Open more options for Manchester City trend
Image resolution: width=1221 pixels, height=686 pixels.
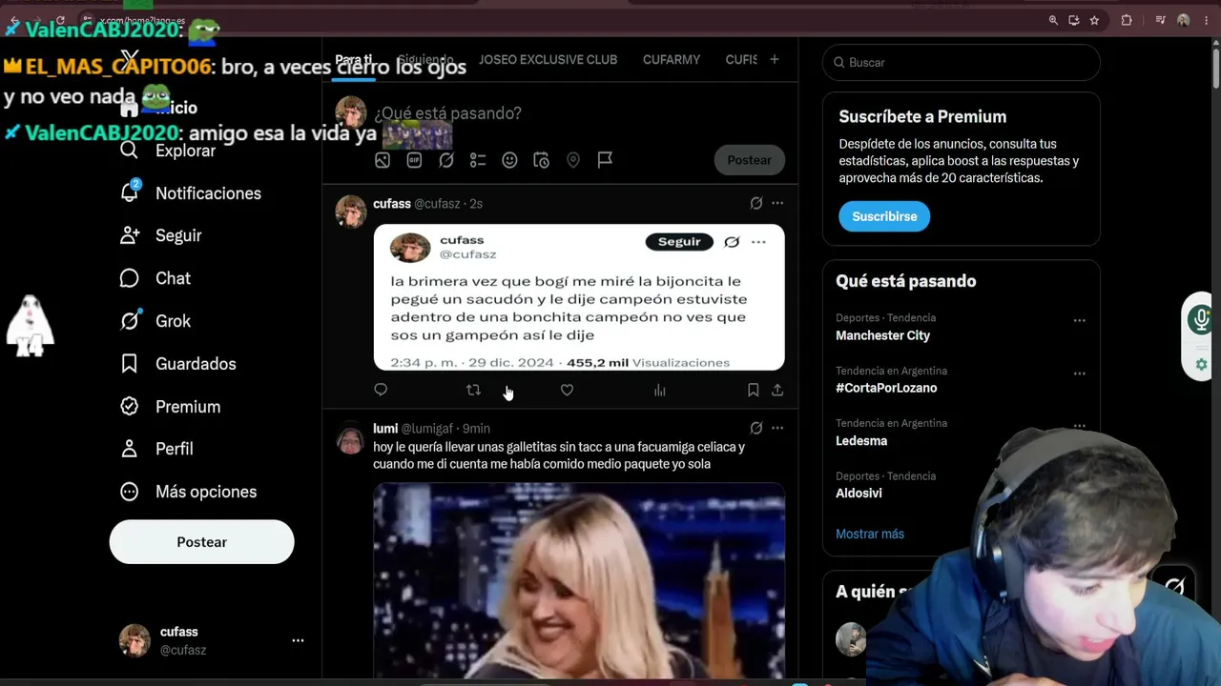pyautogui.click(x=1079, y=320)
